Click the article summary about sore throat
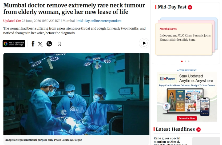Viewport: 222px width, 145px height. pos(74,31)
